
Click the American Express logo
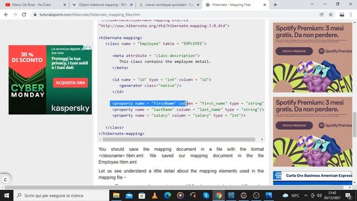[278, 175]
